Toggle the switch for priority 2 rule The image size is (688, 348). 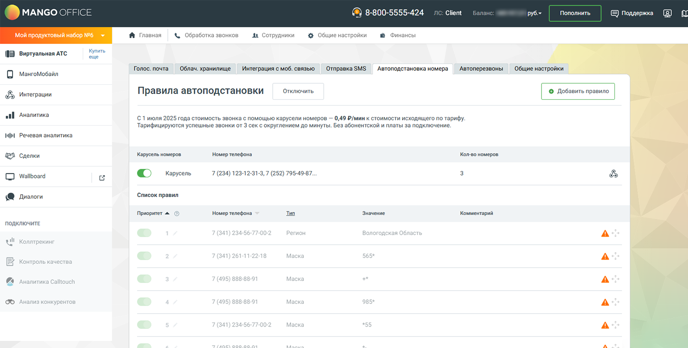[144, 256]
